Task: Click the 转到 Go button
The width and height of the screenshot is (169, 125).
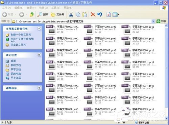Action: tap(162, 21)
